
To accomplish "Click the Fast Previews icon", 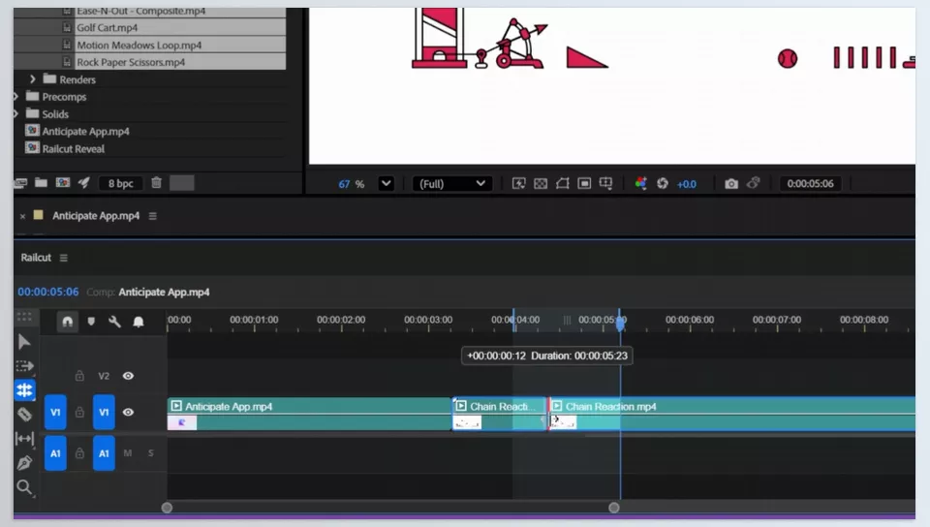I will pyautogui.click(x=518, y=184).
